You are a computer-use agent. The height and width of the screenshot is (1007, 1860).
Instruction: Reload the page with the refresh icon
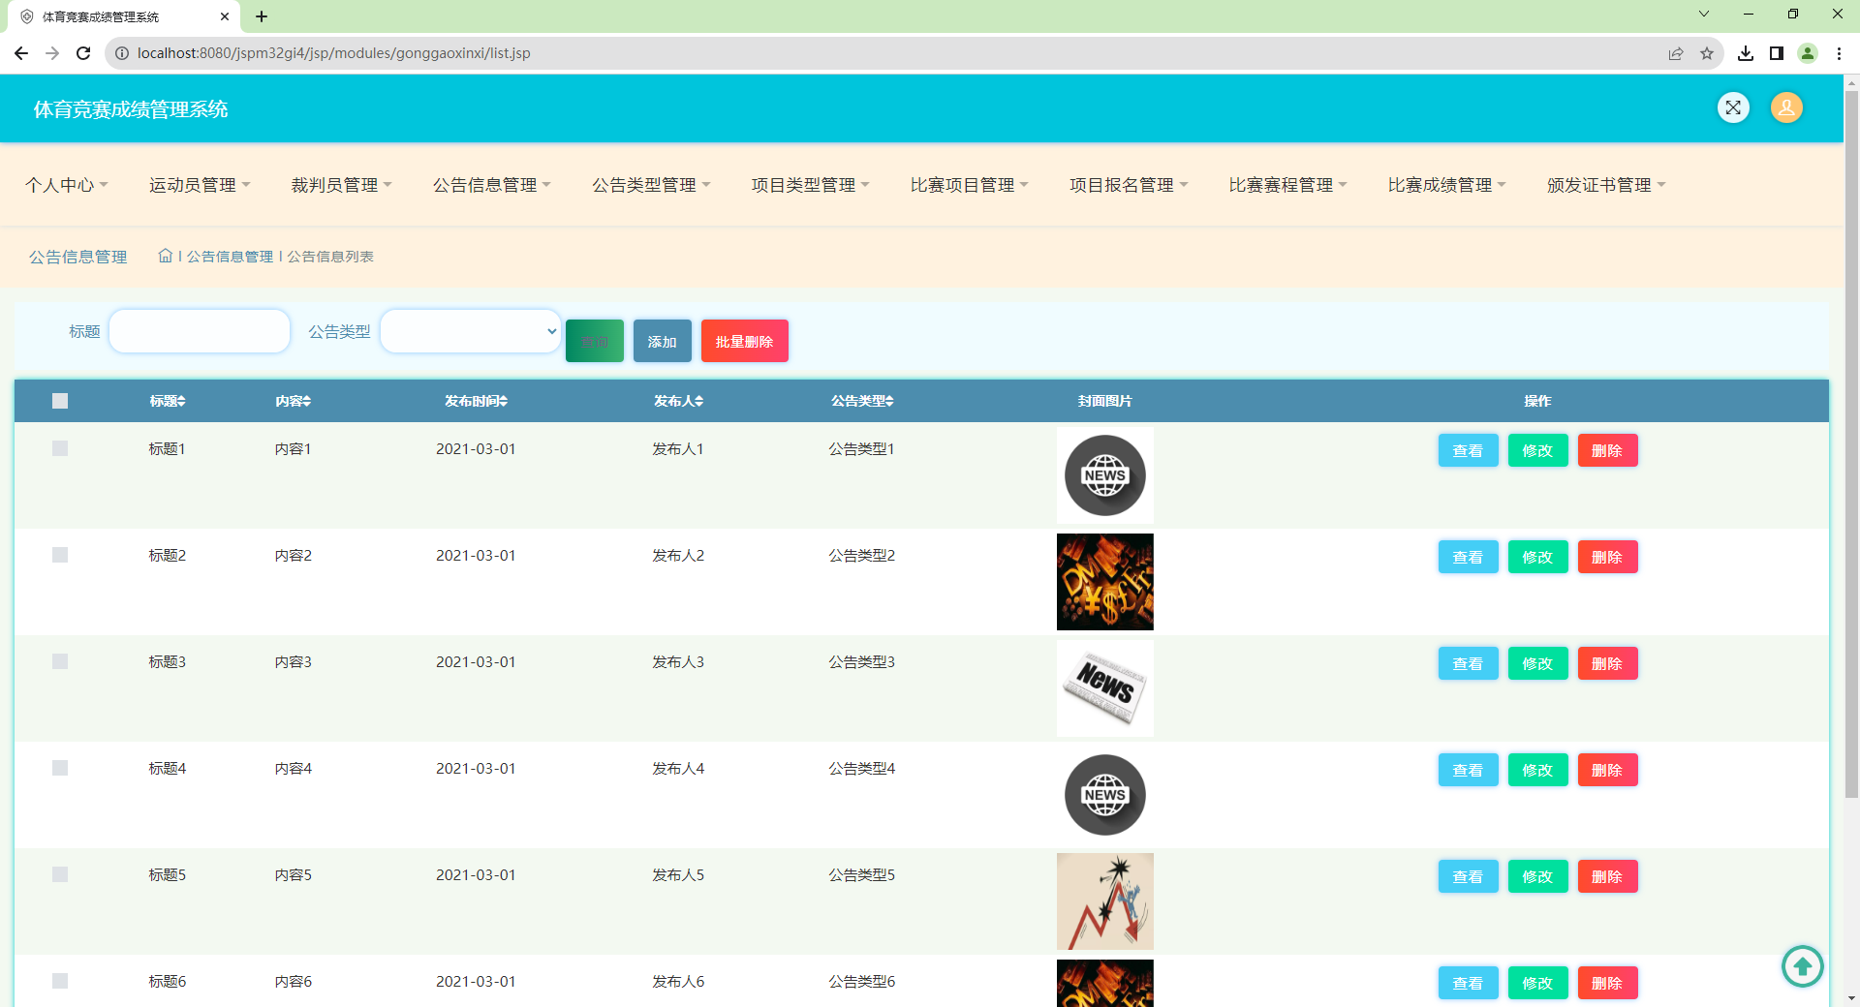pyautogui.click(x=83, y=53)
